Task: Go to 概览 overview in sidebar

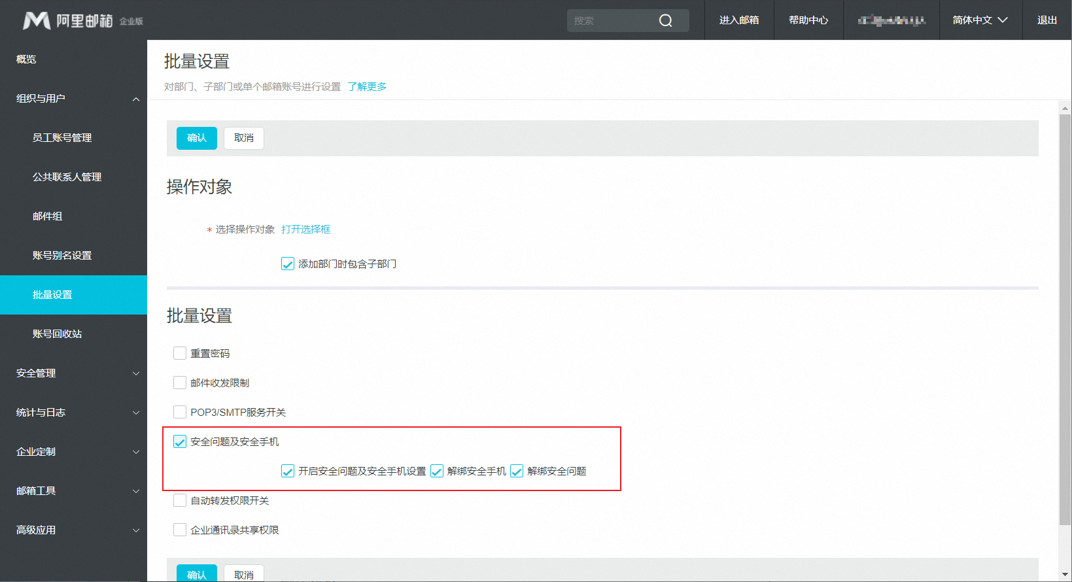Action: pyautogui.click(x=73, y=60)
